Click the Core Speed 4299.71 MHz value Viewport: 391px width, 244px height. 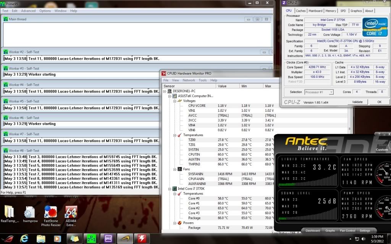click(317, 67)
